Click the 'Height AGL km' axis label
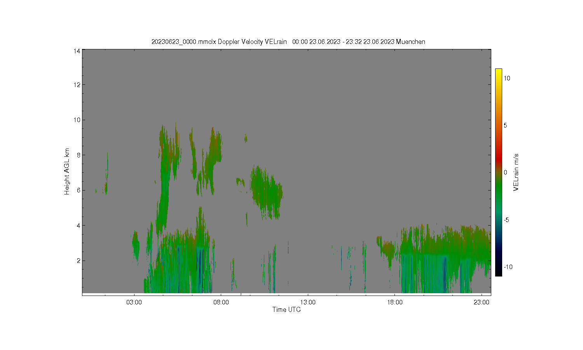This screenshot has width=583, height=350. click(x=67, y=171)
